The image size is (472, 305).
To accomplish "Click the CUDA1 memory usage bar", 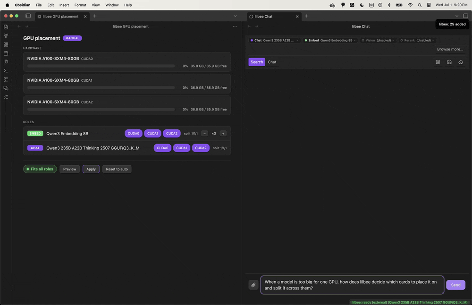I will click(x=101, y=88).
